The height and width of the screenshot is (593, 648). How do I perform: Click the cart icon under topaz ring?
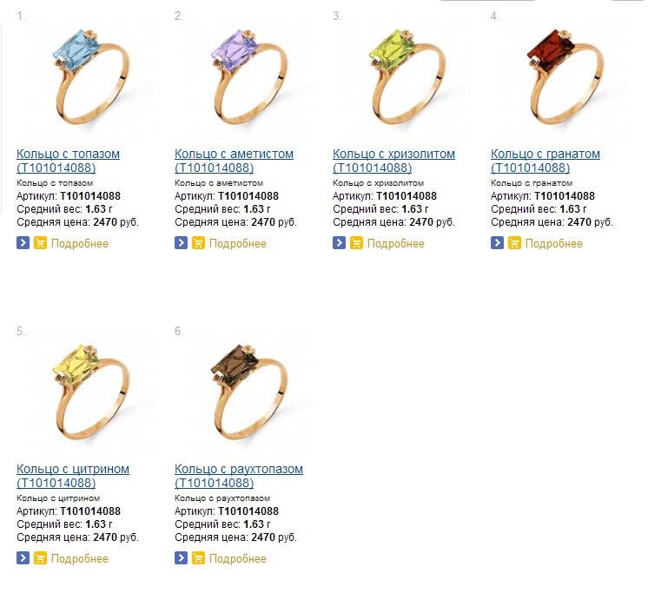[40, 242]
